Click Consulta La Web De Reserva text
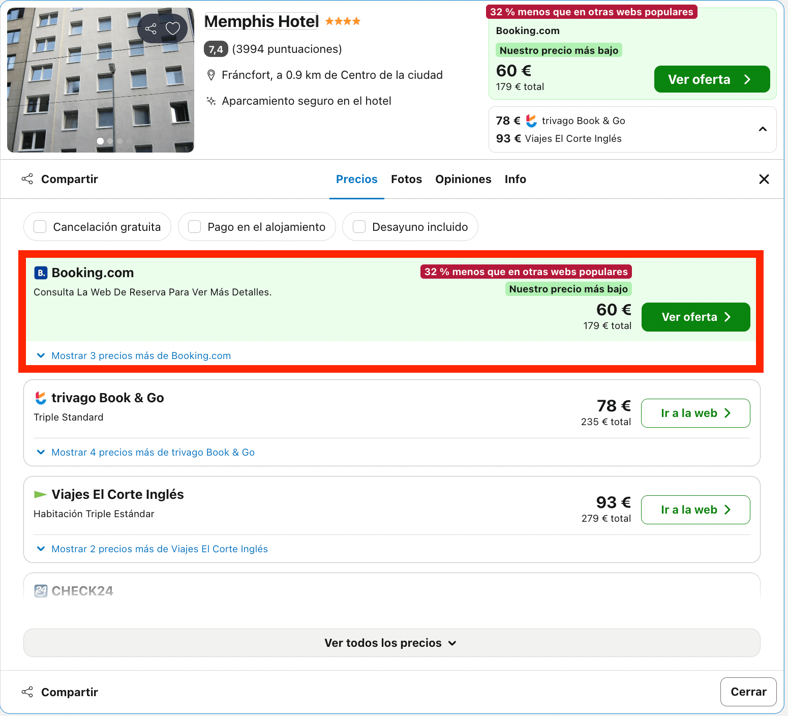The image size is (788, 716). click(153, 292)
